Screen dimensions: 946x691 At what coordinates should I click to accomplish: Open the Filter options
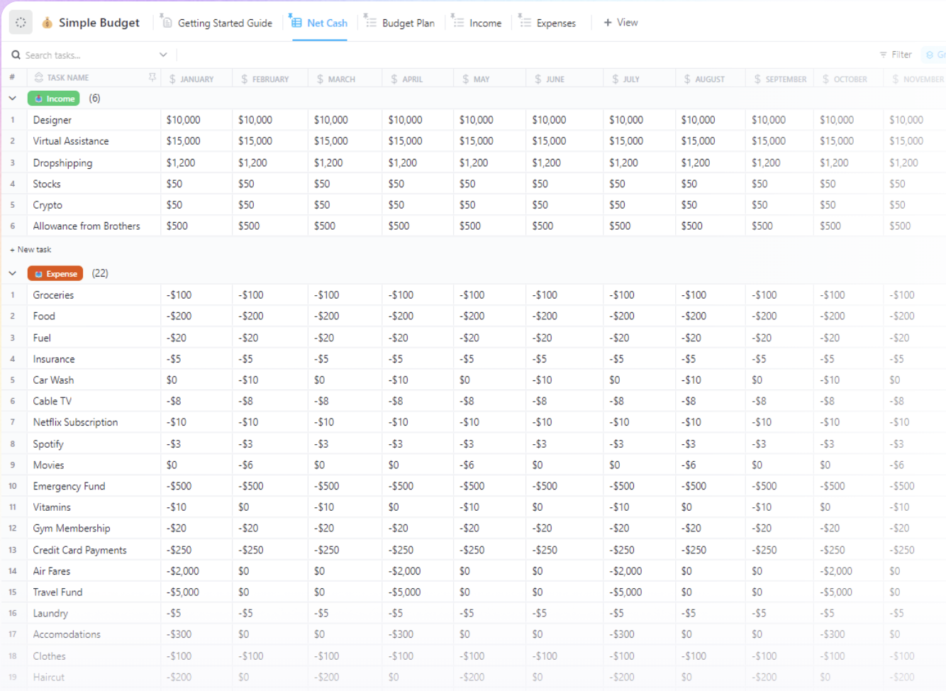(x=896, y=55)
